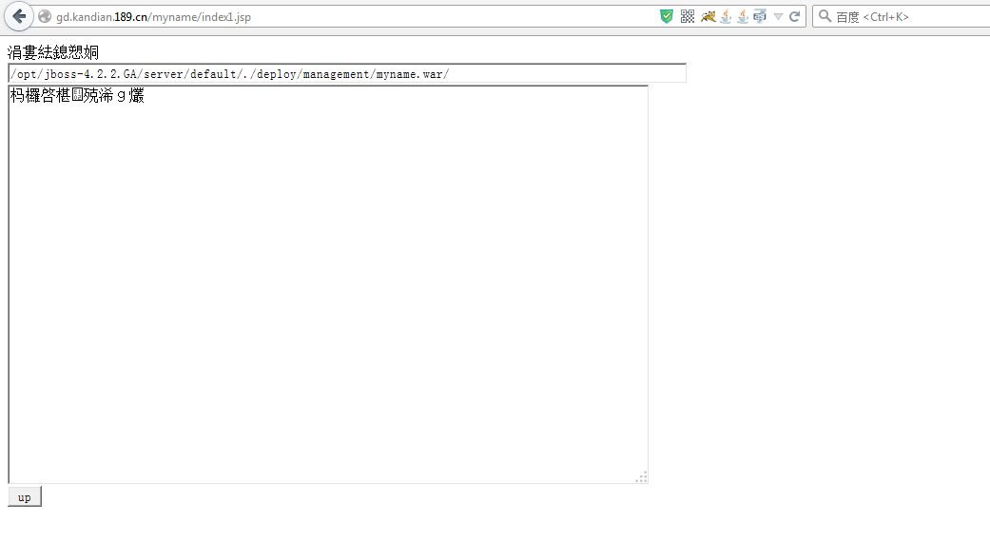The image size is (990, 542).
Task: Click the green shield security icon
Action: [x=666, y=16]
